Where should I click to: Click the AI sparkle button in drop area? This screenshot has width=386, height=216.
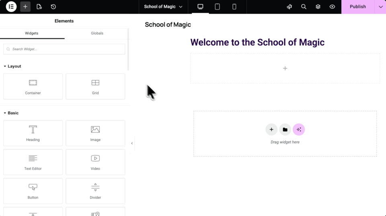299,130
